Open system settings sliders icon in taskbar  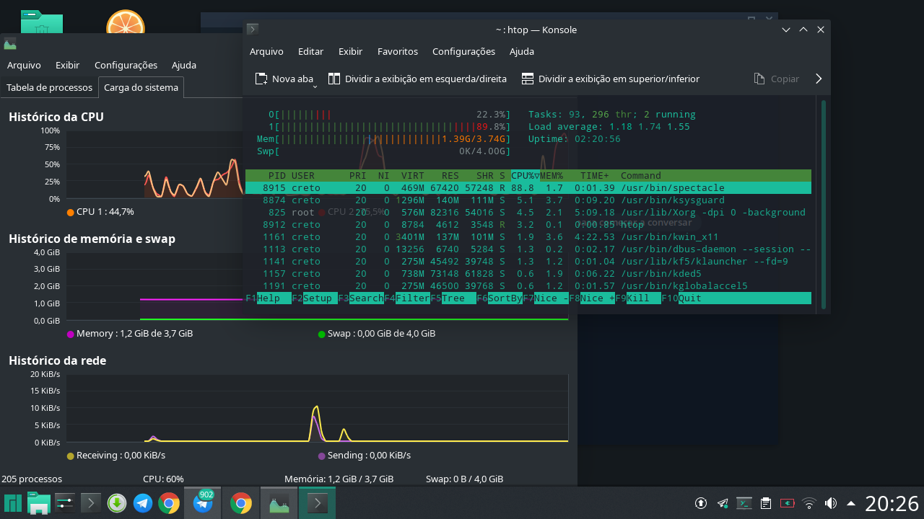65,502
